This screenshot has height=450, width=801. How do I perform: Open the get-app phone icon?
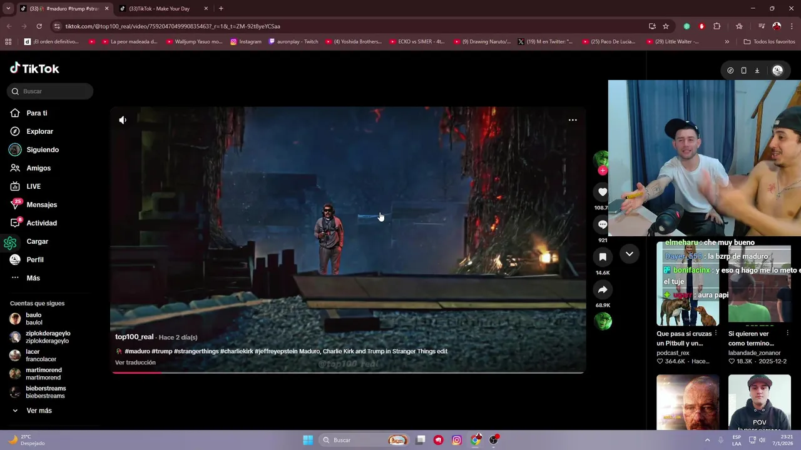[743, 71]
